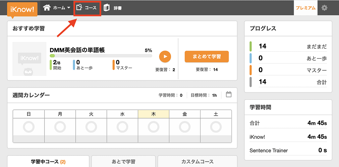Switch to the あとで学習 tab
Viewport: 339px width, 167px height.
(123, 162)
